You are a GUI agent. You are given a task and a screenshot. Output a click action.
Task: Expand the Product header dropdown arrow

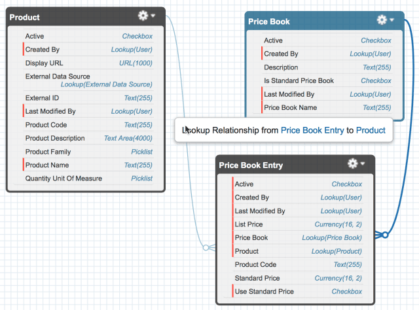[153, 16]
